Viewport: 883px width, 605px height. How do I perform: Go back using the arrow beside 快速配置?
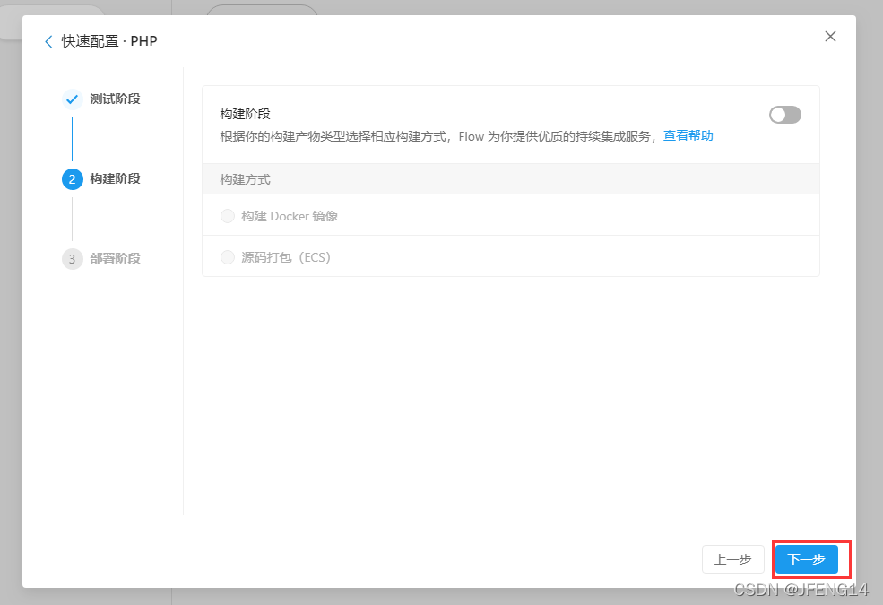point(48,41)
